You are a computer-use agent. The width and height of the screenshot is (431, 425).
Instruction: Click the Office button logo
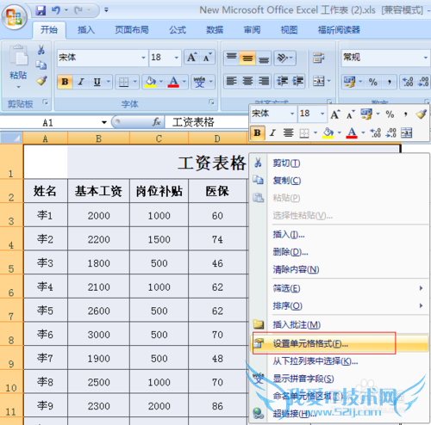click(x=14, y=17)
